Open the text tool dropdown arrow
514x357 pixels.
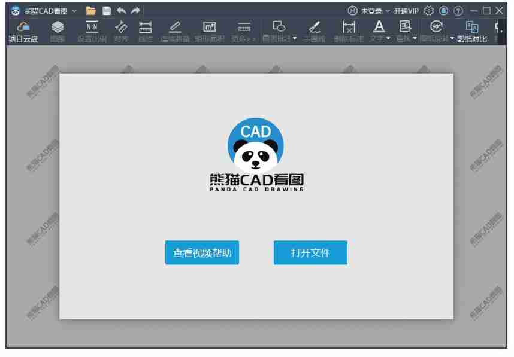[x=388, y=39]
